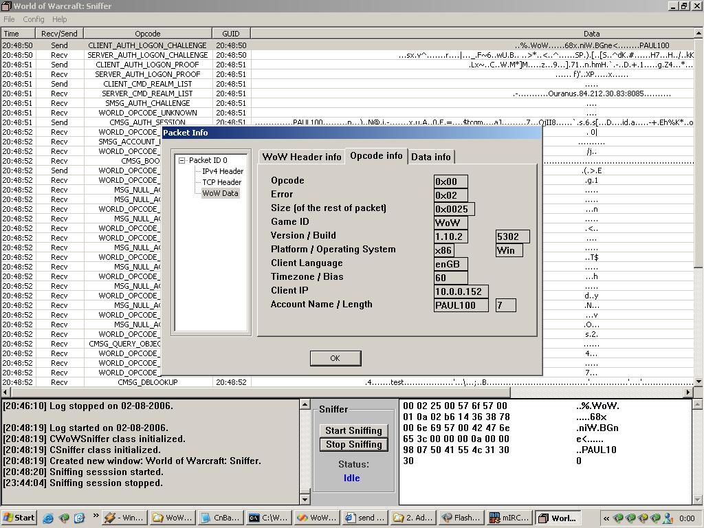Click packet list horizontal scroll left arrow
This screenshot has width=704, height=528.
tap(5, 392)
